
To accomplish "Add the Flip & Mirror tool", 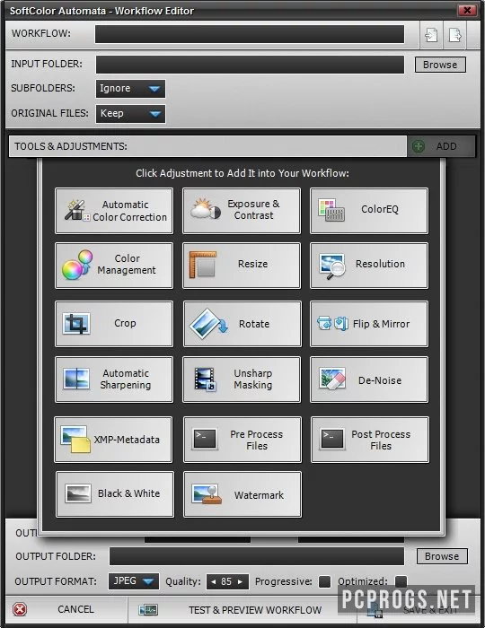I will 369,324.
